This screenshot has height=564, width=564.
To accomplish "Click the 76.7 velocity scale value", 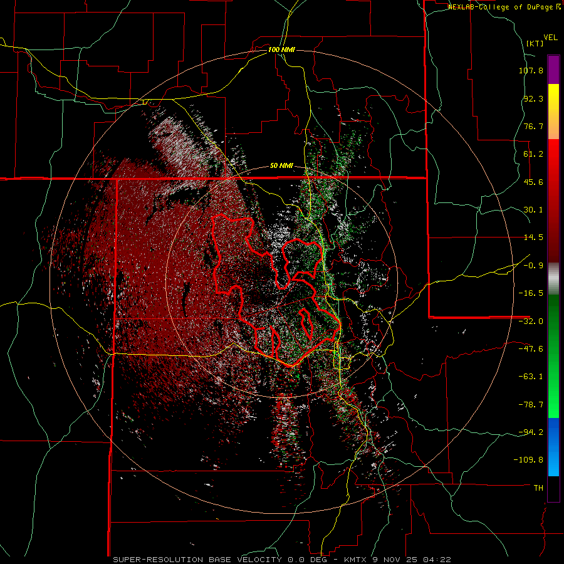I will click(533, 126).
